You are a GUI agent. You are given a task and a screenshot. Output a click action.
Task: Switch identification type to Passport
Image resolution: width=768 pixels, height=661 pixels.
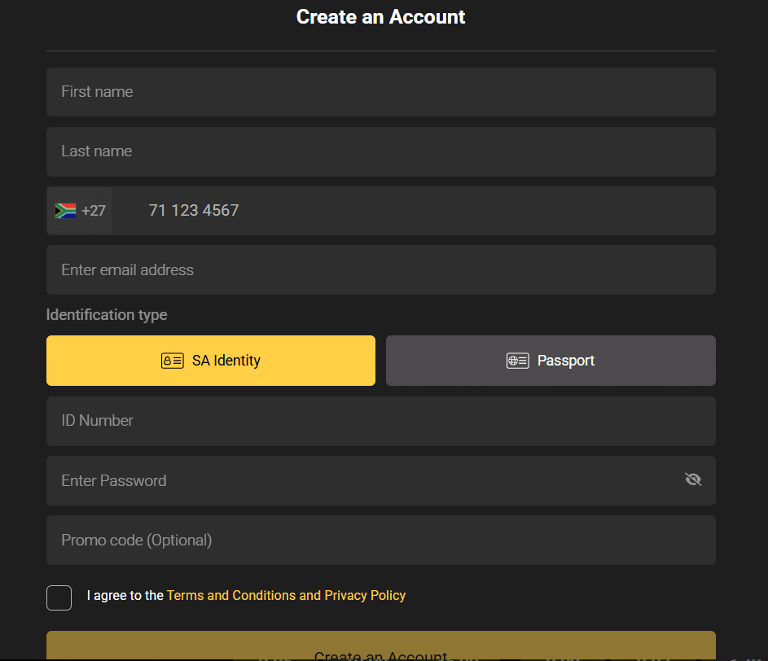551,361
